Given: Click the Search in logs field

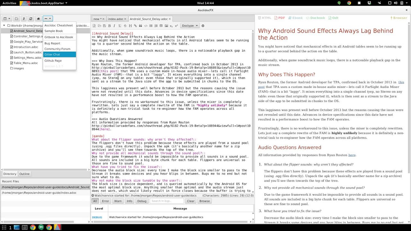Looking at the screenshot, I should point(167,201).
